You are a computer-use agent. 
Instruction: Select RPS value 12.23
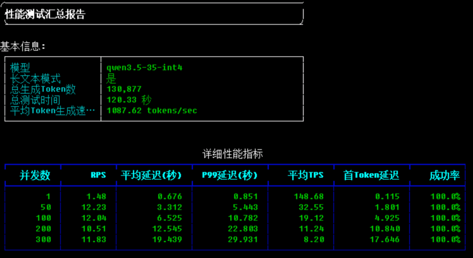tap(94, 207)
